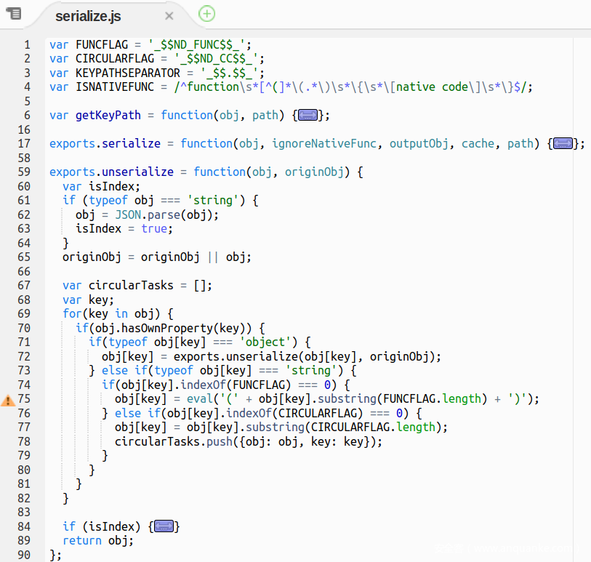Expand the folded getKeyPath function body
This screenshot has height=562, width=591.
click(307, 115)
